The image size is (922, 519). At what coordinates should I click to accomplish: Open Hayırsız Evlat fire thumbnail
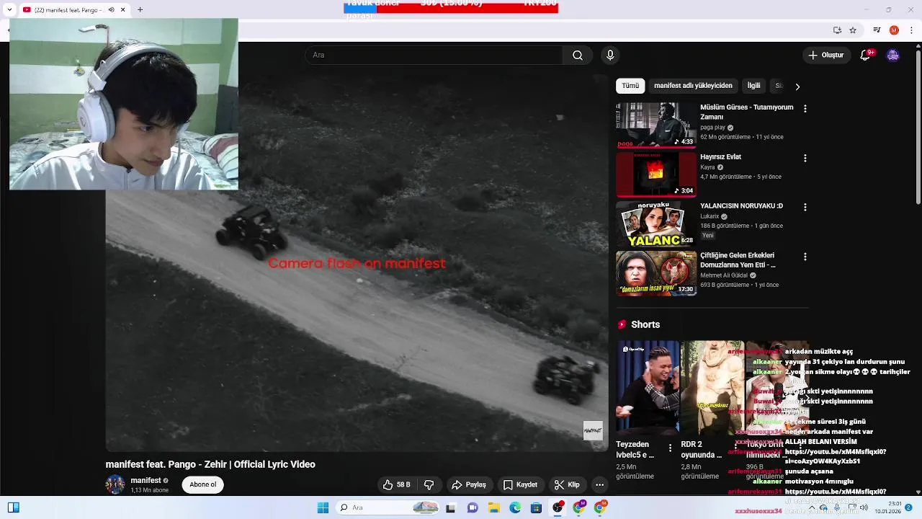655,174
